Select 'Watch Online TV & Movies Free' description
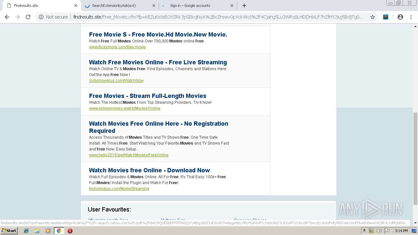This screenshot has width=418, height=235. [x=158, y=72]
